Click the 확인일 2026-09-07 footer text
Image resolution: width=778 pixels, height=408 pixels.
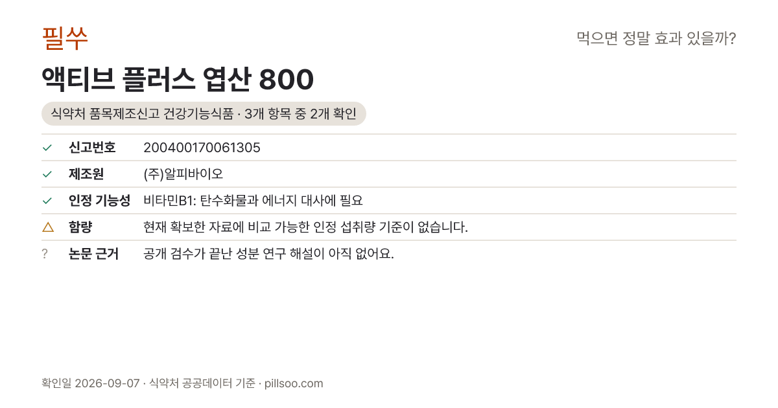coord(91,383)
